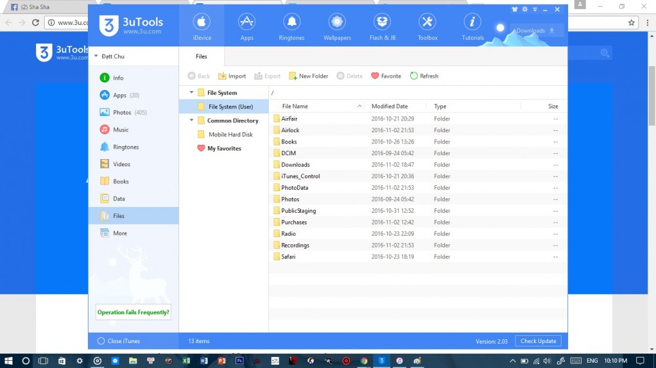
Task: Select Info in the sidebar
Action: (133, 78)
